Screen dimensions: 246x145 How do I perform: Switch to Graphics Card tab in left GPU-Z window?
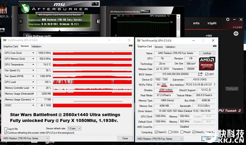click(x=10, y=46)
